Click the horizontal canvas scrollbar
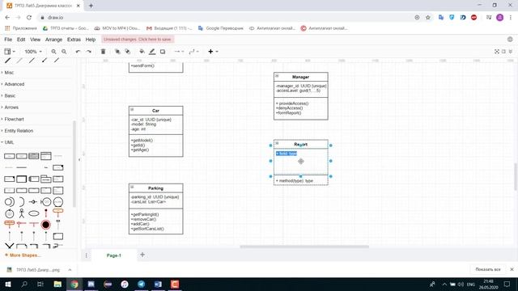Image resolution: width=518 pixels, height=291 pixels. [304, 247]
